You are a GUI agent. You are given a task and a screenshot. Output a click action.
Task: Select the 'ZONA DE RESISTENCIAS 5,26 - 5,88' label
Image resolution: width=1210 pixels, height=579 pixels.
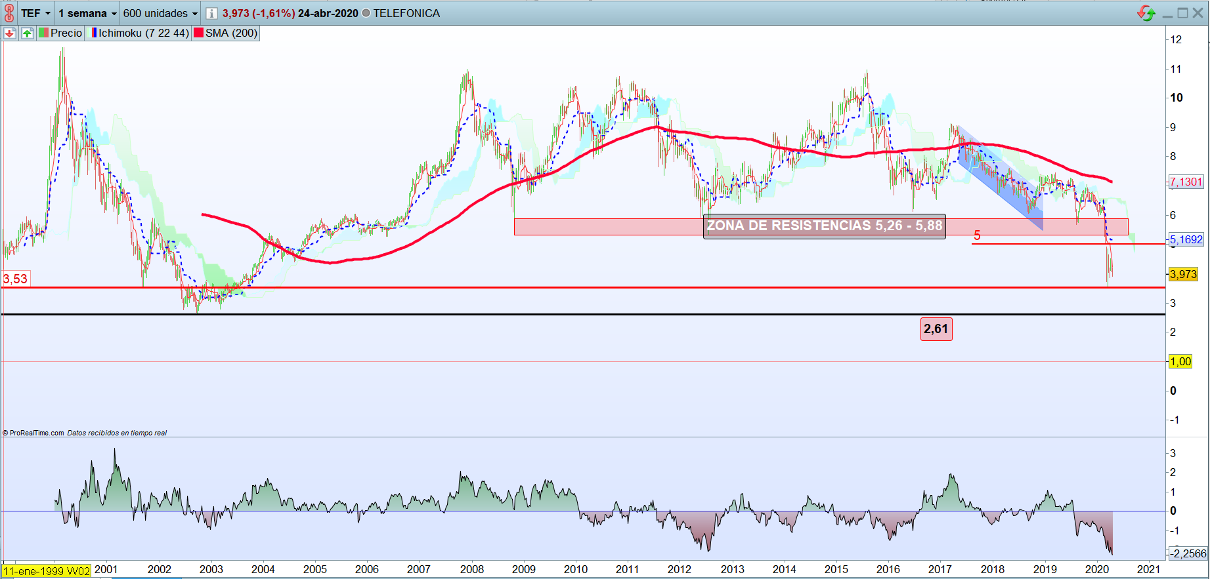pos(825,226)
